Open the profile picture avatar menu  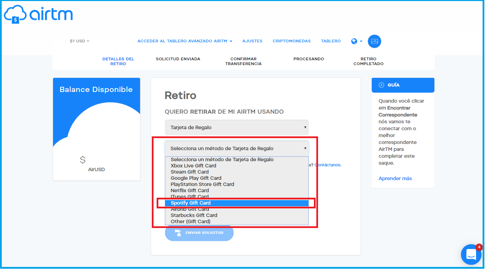tap(375, 41)
